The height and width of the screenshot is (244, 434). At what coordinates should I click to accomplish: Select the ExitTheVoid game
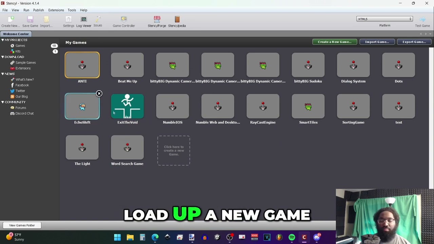tap(127, 106)
